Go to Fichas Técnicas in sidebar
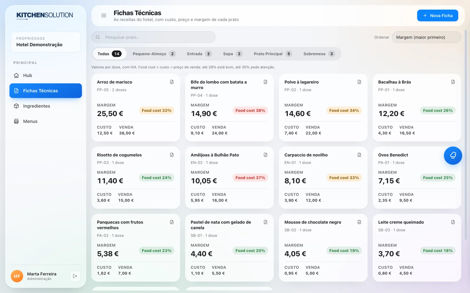 (46, 91)
